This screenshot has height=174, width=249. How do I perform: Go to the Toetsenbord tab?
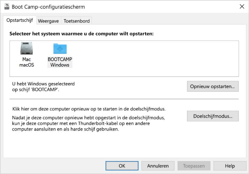(x=76, y=21)
